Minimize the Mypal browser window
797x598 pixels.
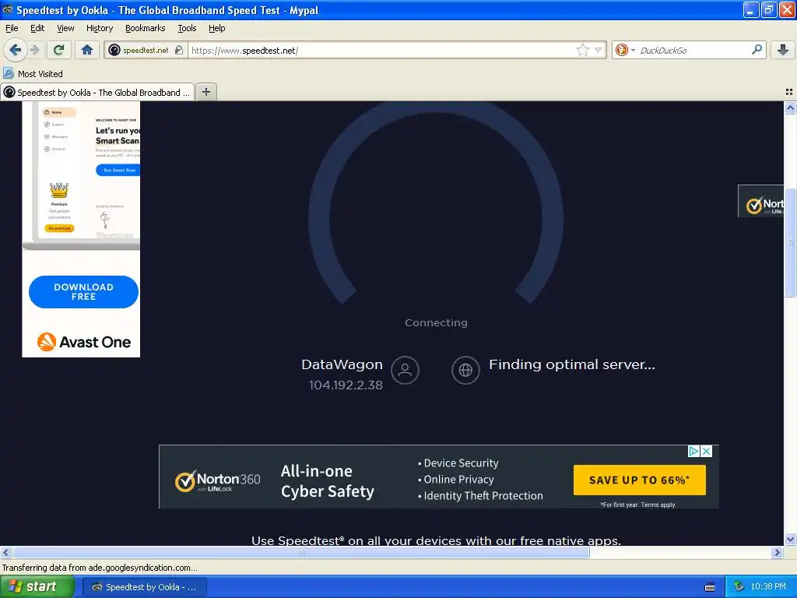click(x=751, y=9)
